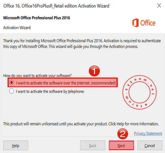The image size is (165, 153).
Task: Select the activate by telephone radio button
Action: click(x=11, y=91)
